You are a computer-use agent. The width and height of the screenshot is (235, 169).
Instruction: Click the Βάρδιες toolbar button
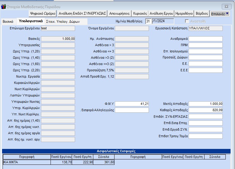point(201,13)
